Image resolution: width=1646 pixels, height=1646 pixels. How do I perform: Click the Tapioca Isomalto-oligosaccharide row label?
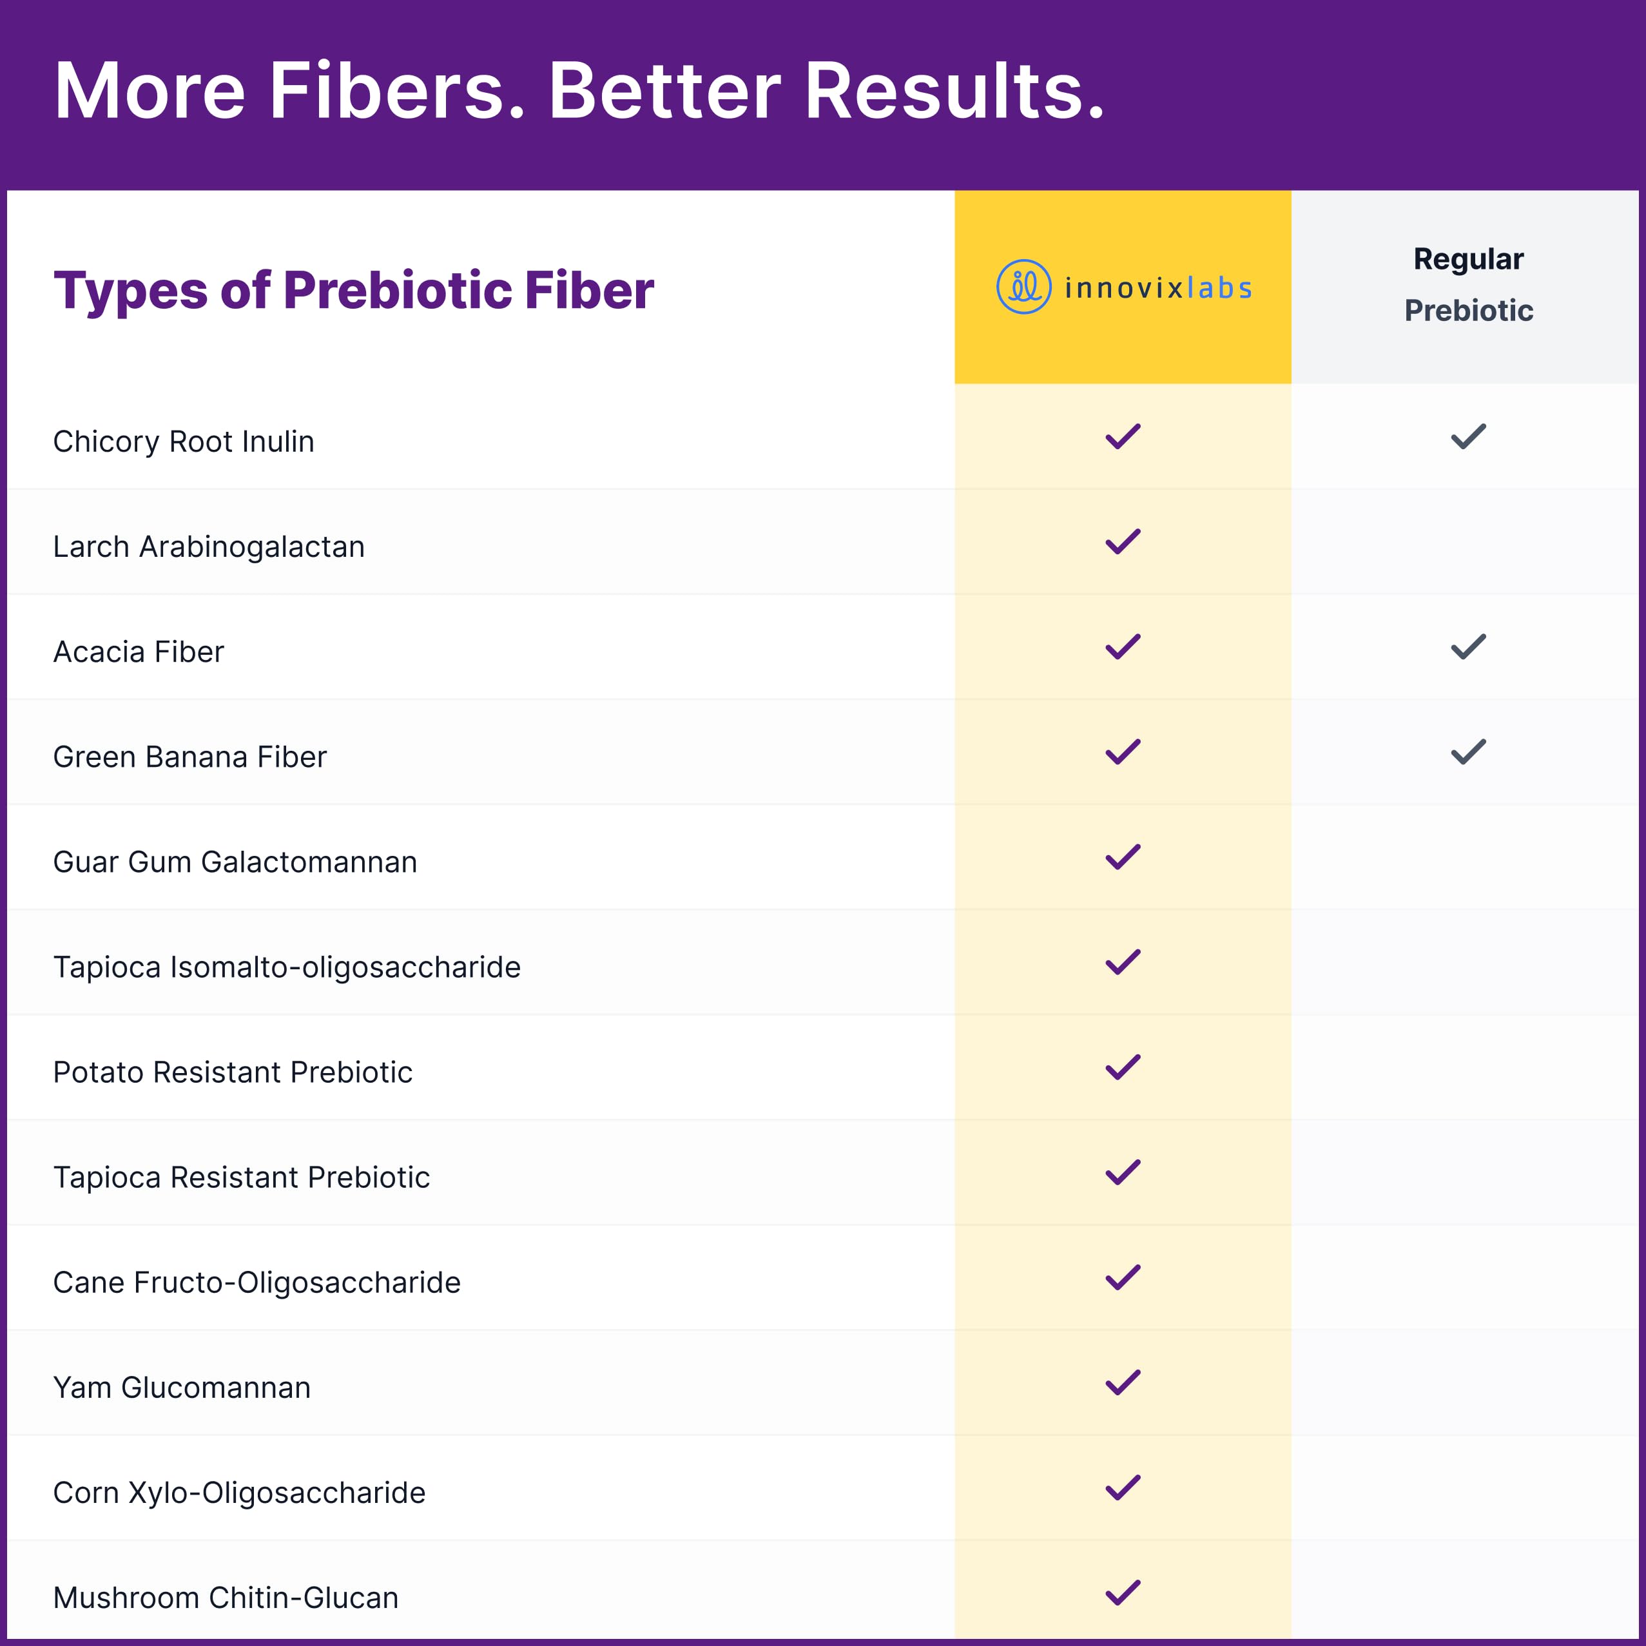click(x=286, y=967)
